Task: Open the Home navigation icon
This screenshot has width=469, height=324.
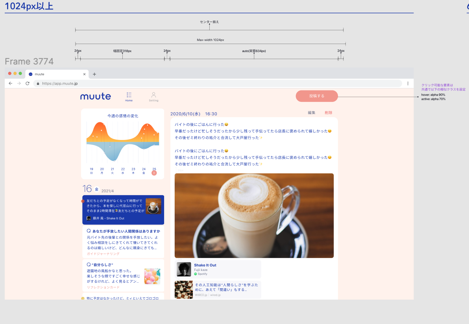Action: pos(129,96)
